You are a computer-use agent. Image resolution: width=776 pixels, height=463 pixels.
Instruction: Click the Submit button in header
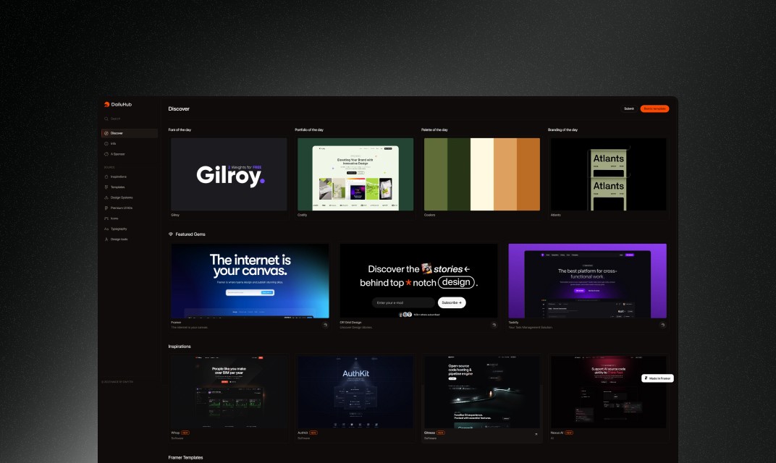tap(629, 109)
